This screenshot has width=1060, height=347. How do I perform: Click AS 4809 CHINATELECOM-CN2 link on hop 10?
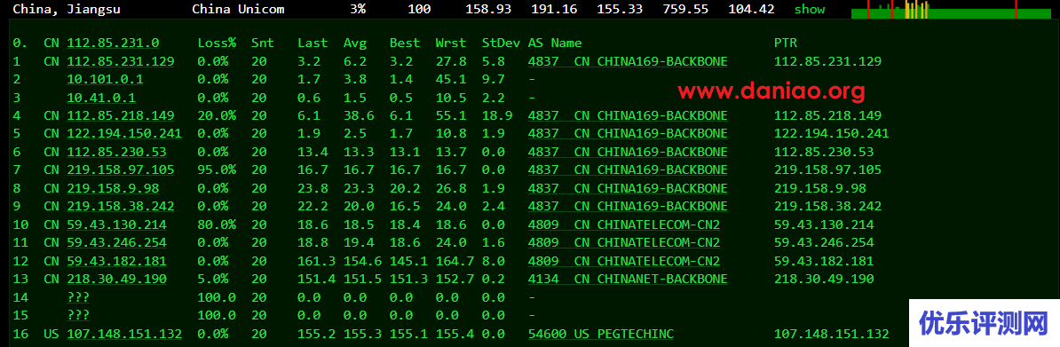623,225
